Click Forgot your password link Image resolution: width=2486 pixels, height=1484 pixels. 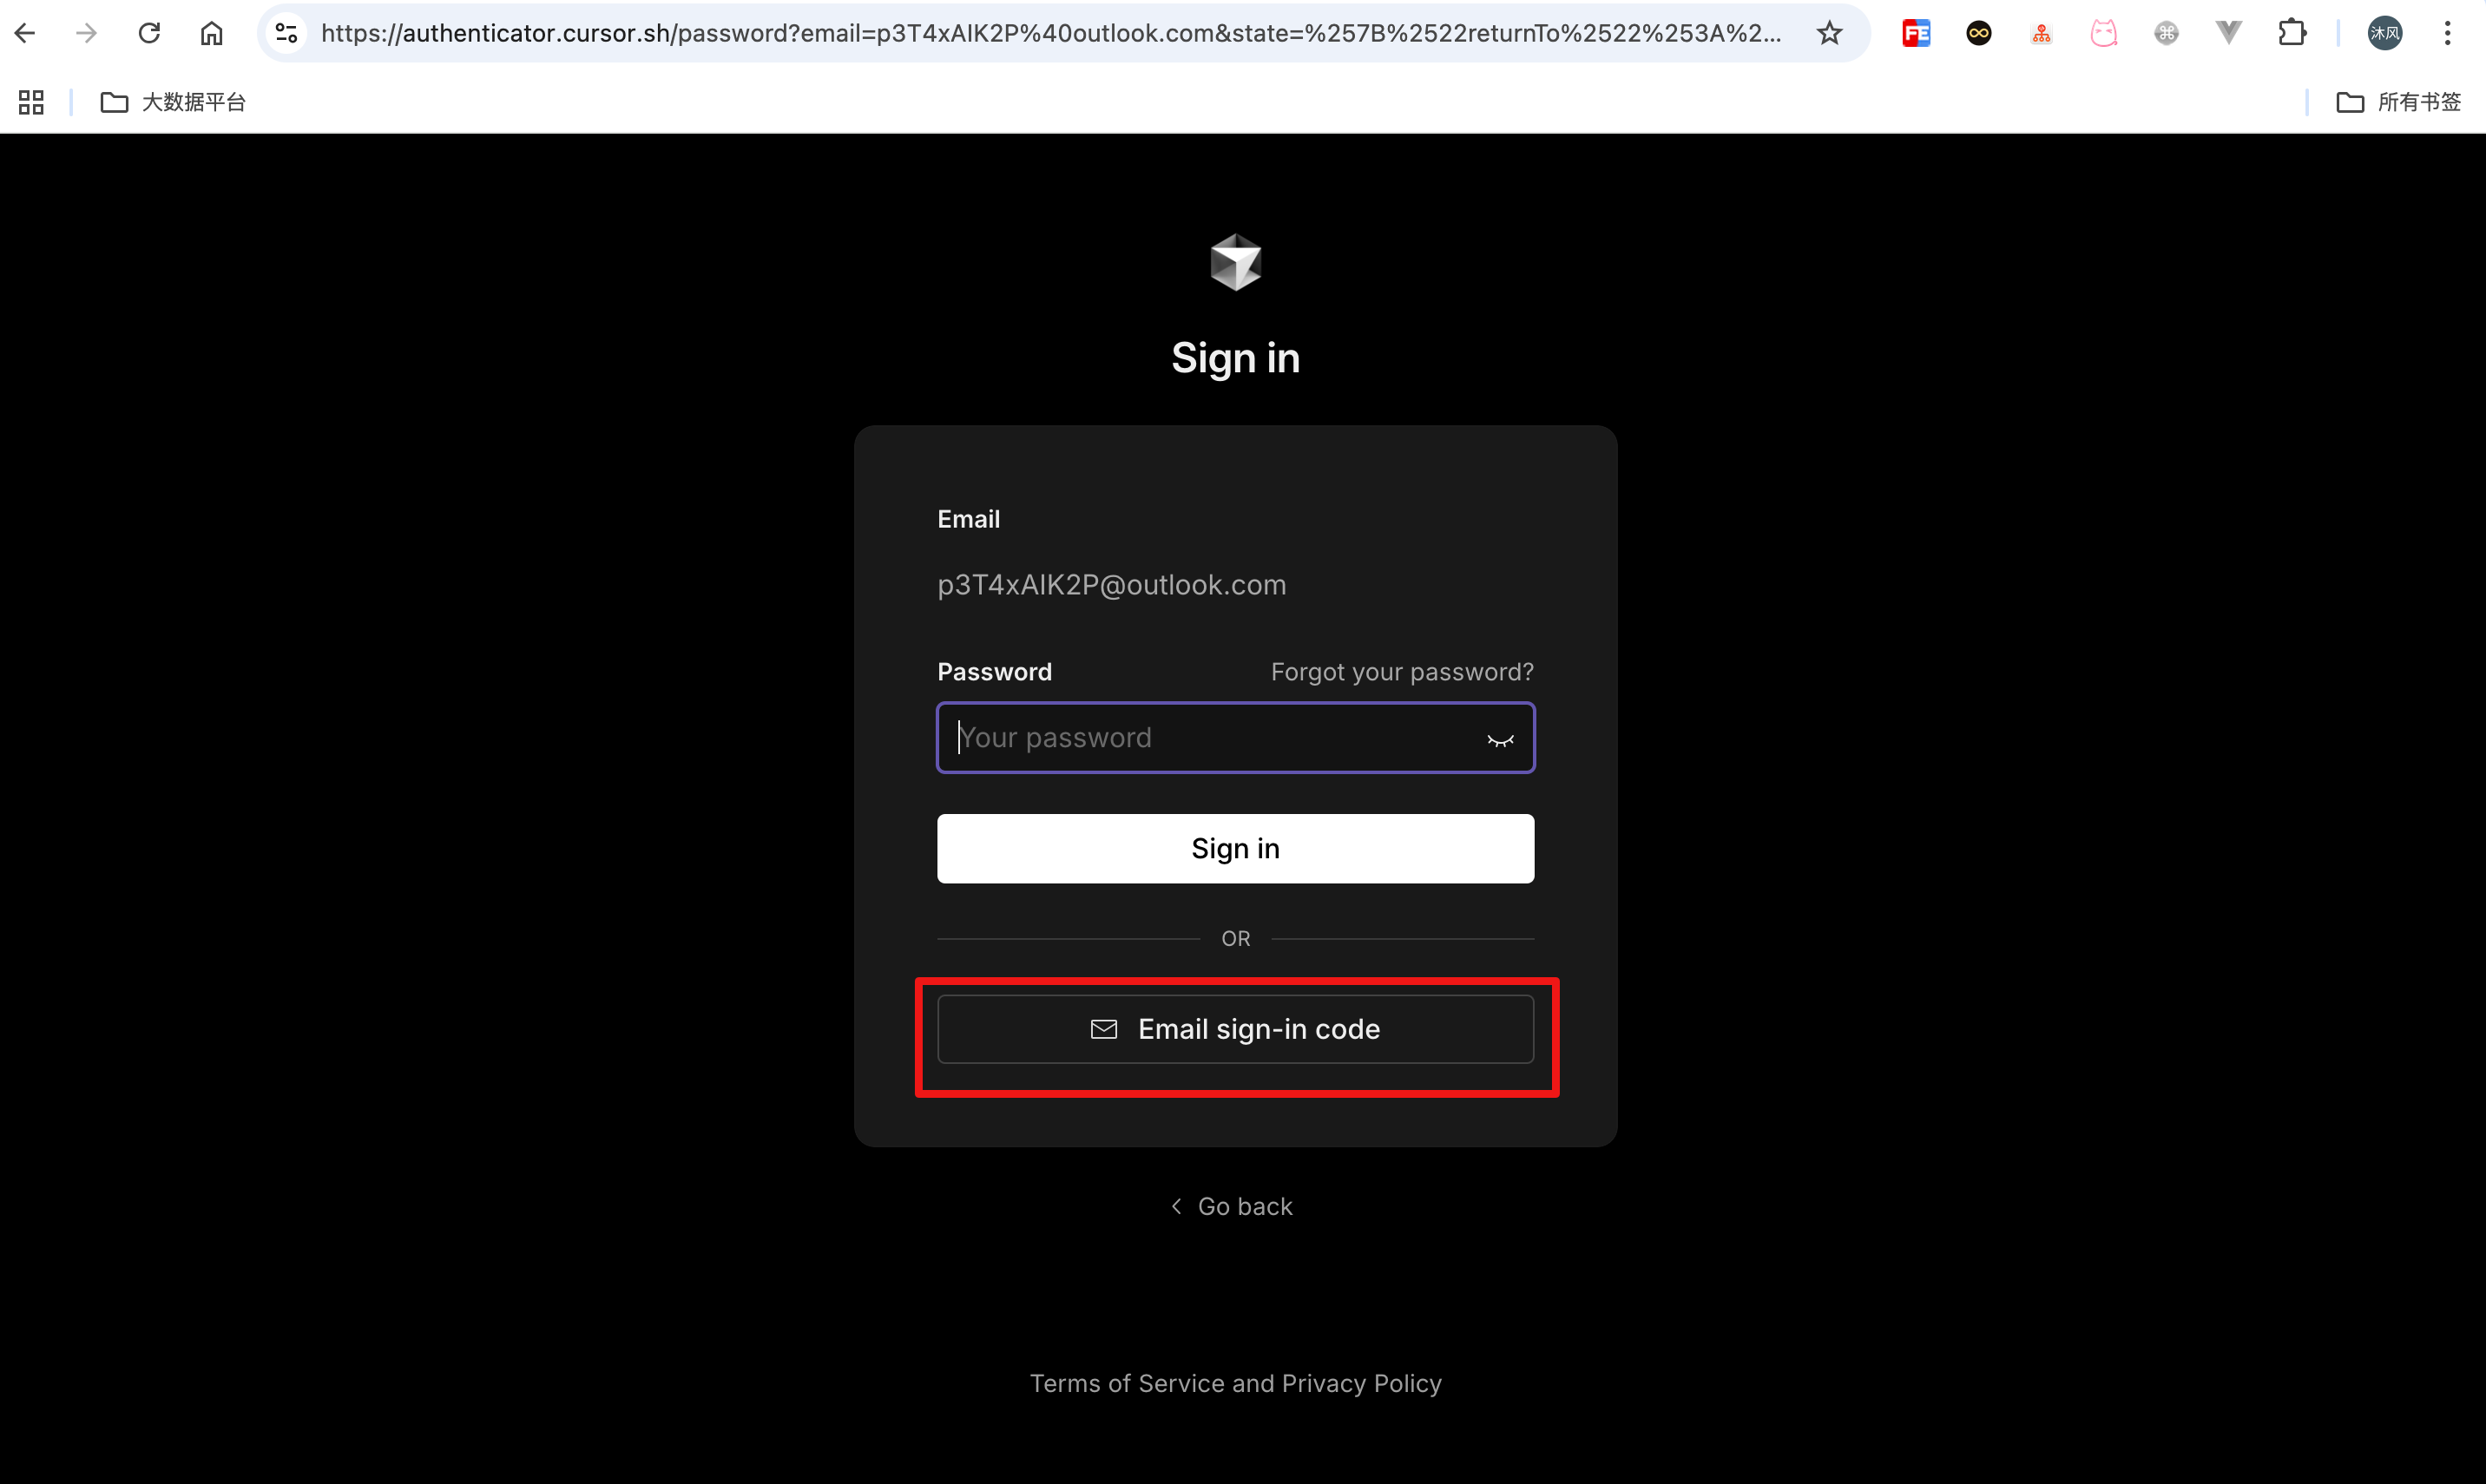pyautogui.click(x=1401, y=672)
